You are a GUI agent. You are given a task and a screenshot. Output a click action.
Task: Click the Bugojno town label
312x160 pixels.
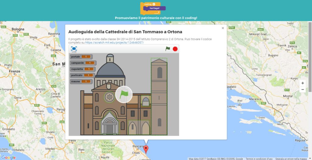click(273, 55)
